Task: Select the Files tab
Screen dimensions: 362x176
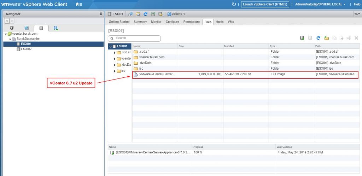Action: tap(208, 22)
